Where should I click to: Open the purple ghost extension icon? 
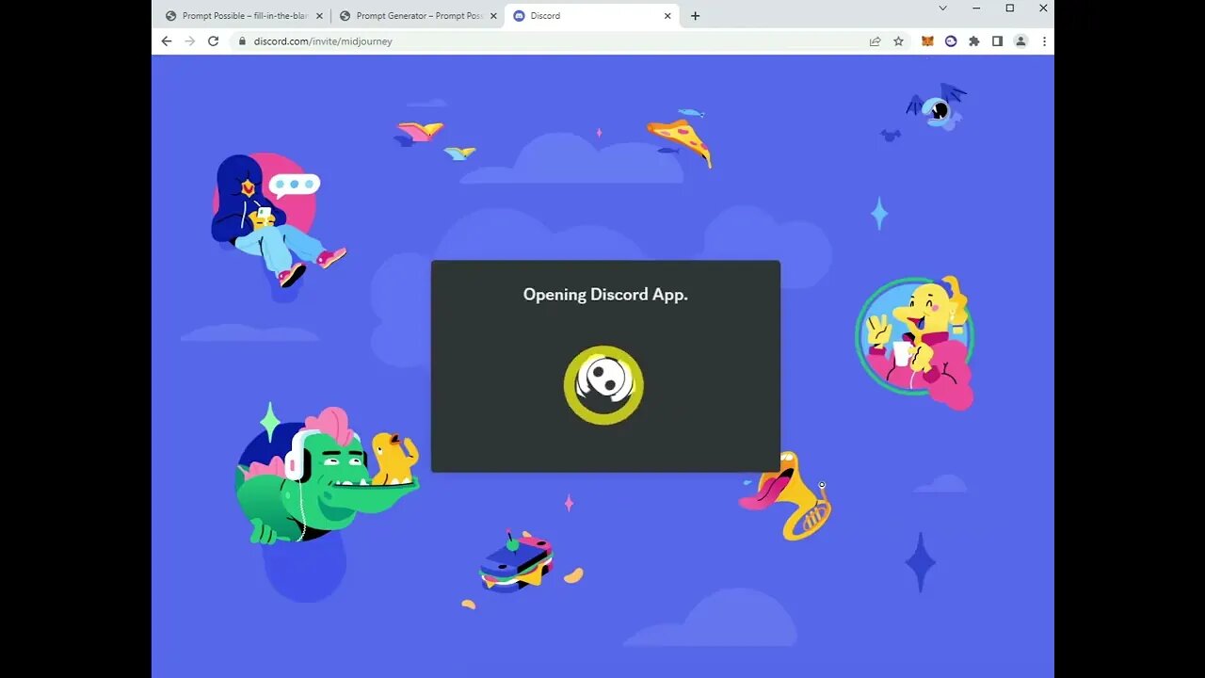point(951,41)
